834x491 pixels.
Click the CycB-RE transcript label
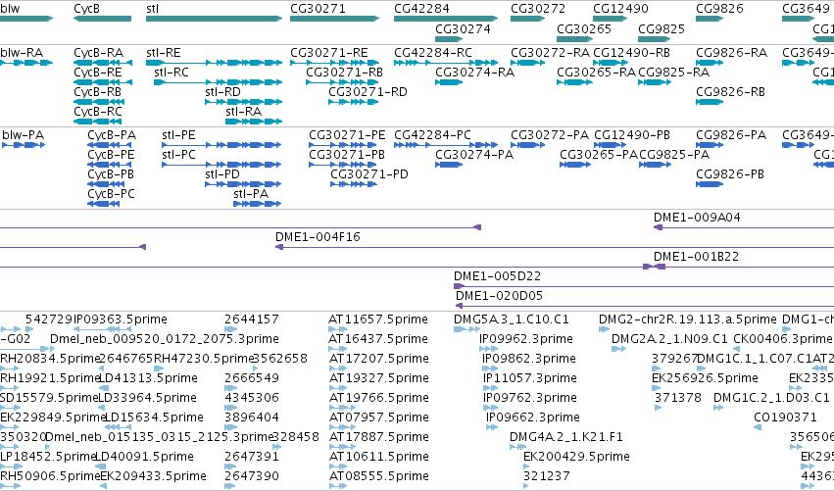click(x=98, y=73)
